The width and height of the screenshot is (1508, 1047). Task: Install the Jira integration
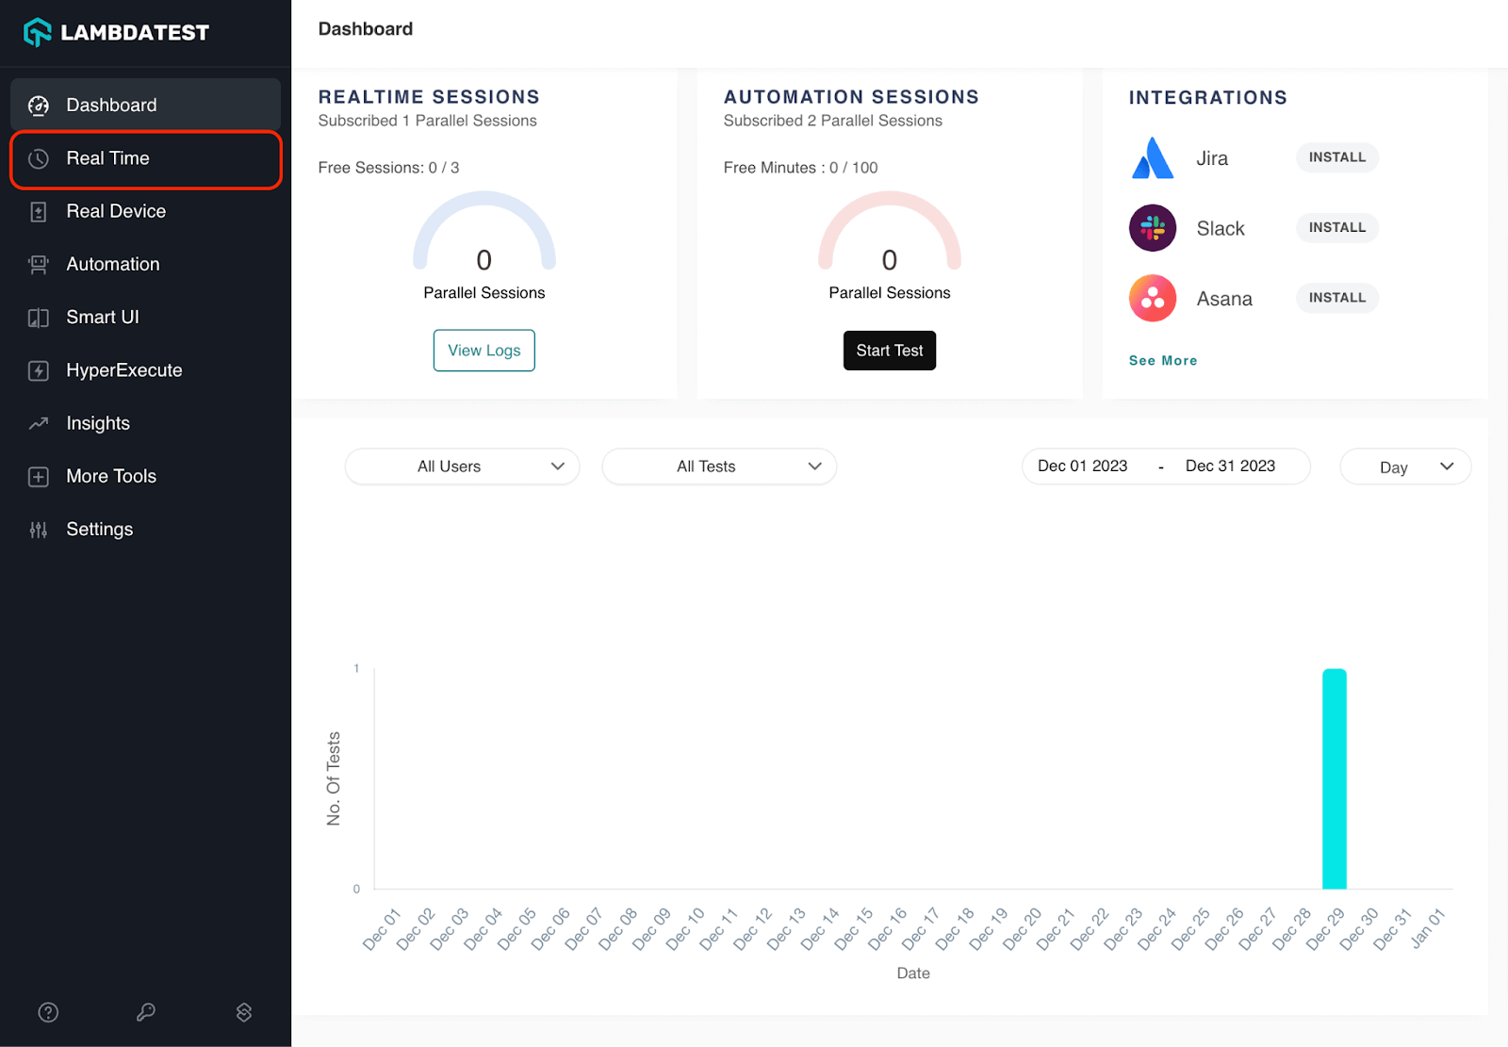[1336, 157]
